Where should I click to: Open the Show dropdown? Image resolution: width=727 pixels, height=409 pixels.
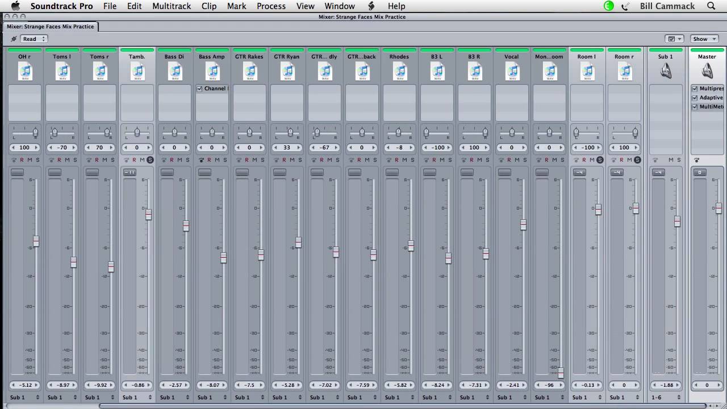(704, 39)
